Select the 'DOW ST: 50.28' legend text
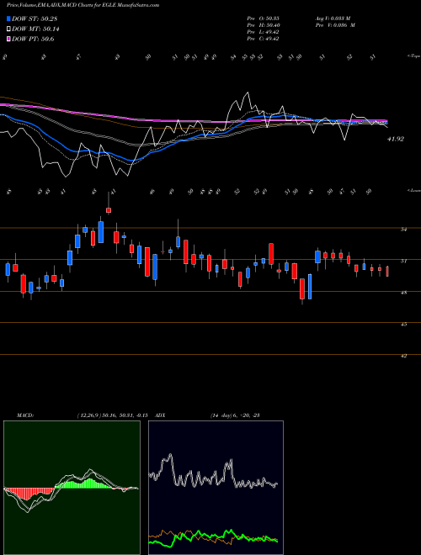 (35, 18)
